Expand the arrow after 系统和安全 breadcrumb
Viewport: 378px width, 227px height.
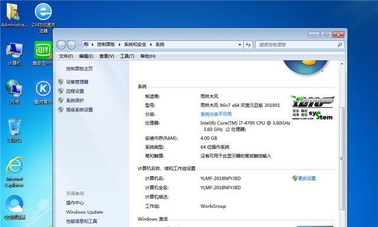coord(151,44)
